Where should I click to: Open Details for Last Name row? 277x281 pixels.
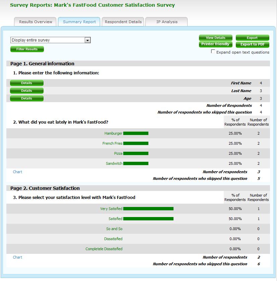coord(27,91)
